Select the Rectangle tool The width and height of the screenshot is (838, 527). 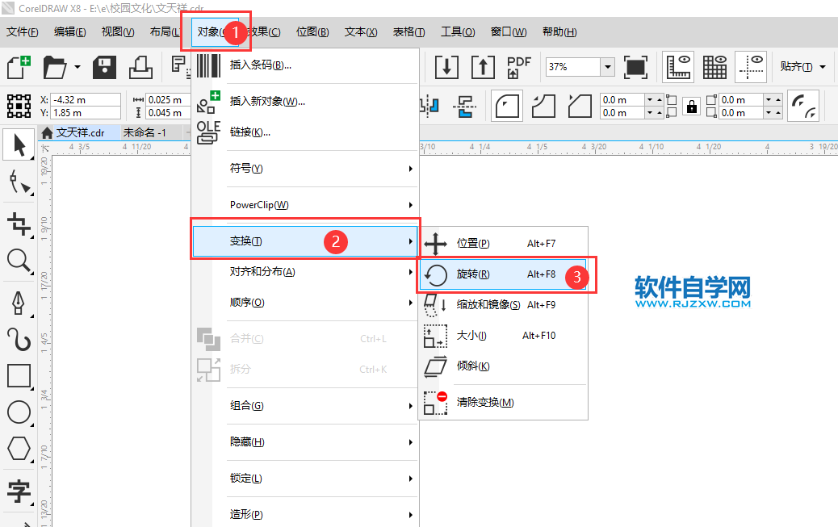18,375
